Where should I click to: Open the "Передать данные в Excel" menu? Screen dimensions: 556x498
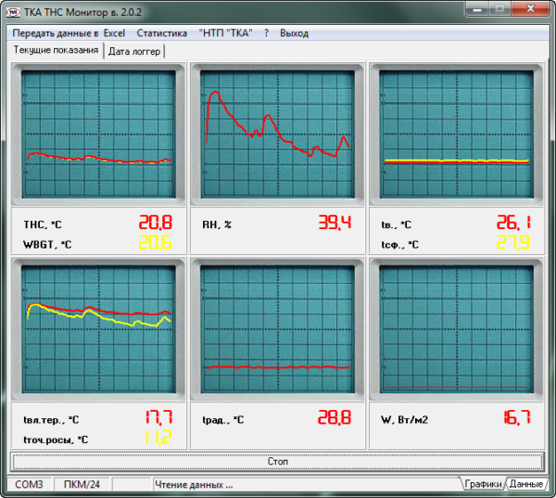click(x=68, y=32)
